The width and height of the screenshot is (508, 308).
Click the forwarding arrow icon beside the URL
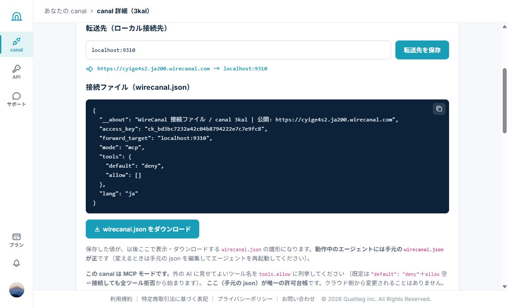89,69
